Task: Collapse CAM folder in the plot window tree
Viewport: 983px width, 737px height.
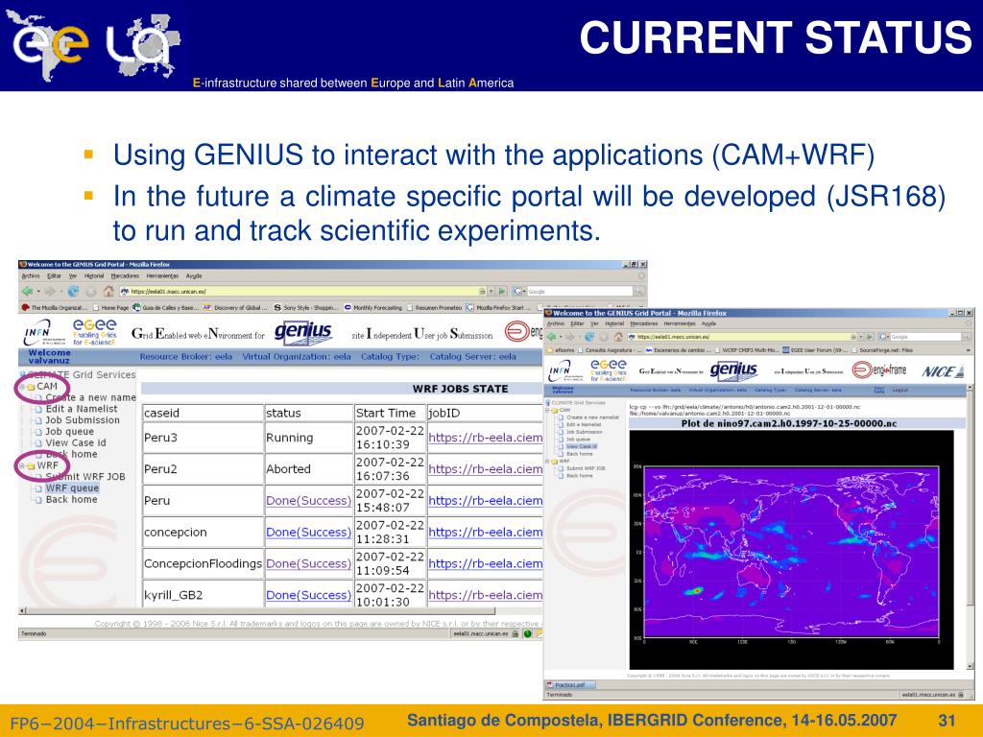Action: pos(547,410)
